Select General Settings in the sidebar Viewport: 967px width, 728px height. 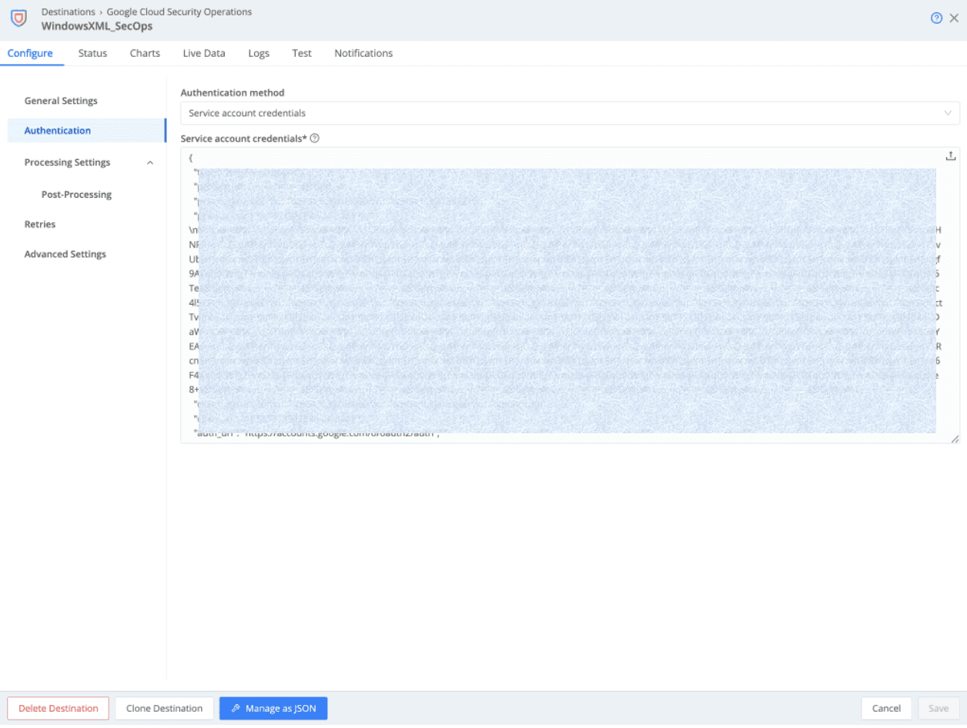click(x=61, y=101)
